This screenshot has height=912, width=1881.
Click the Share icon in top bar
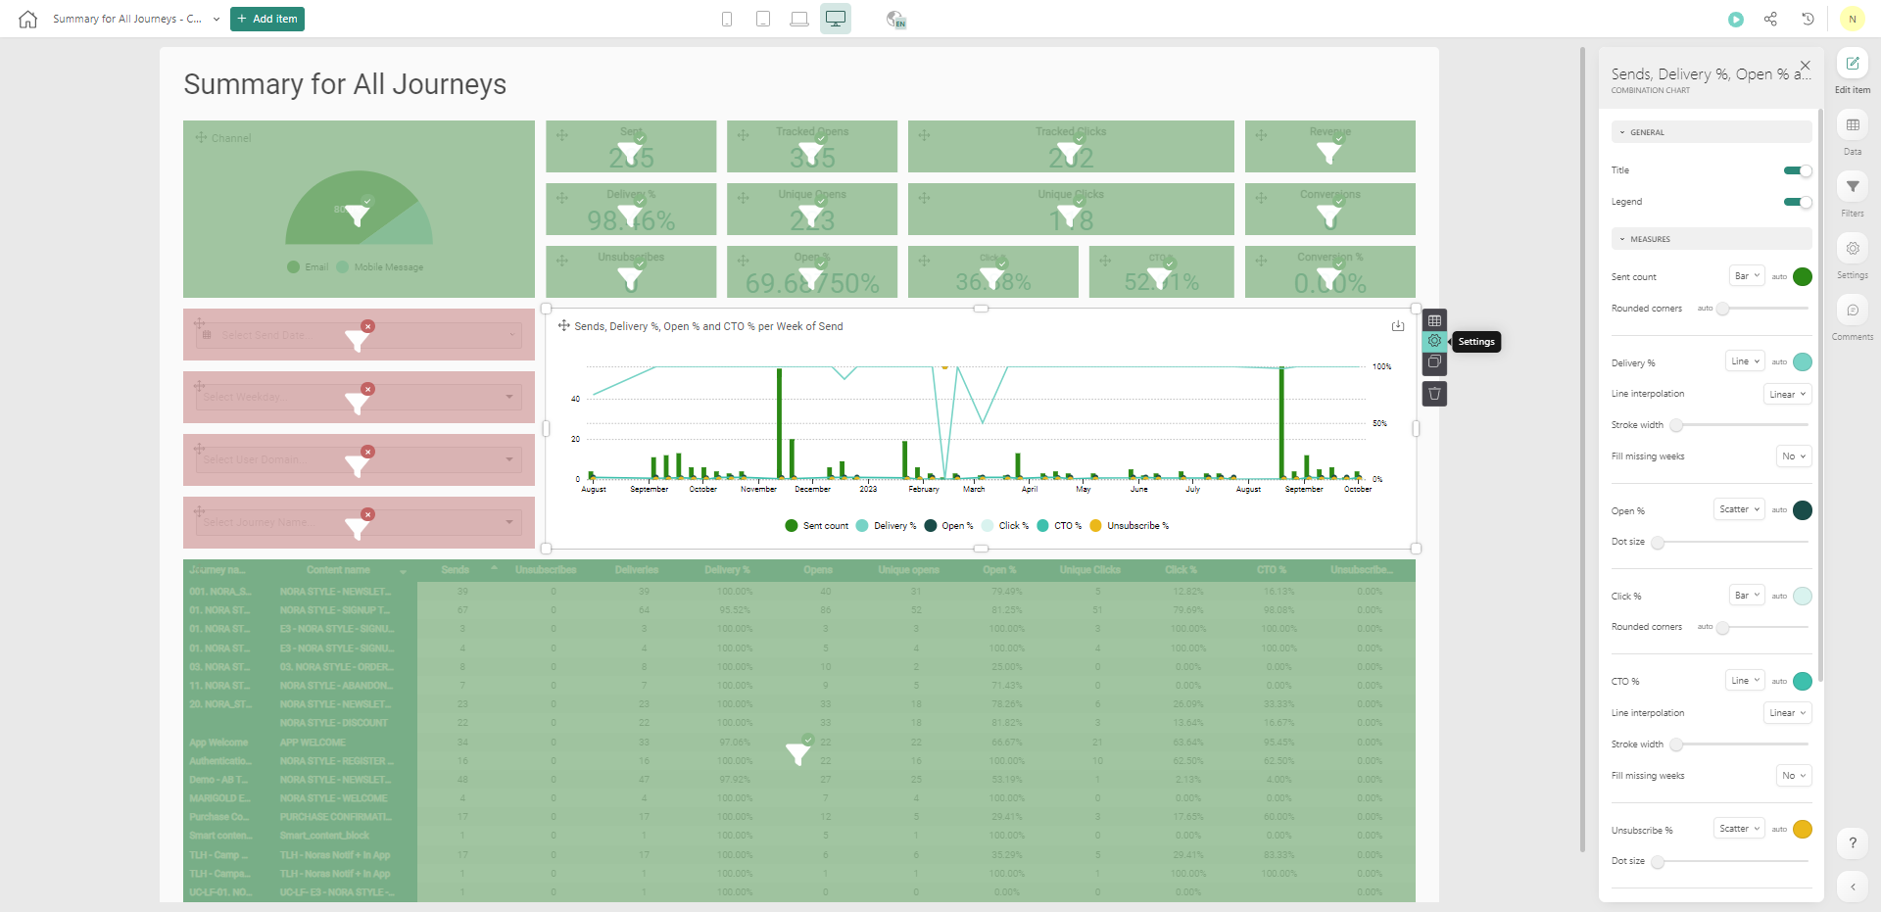(x=1770, y=20)
